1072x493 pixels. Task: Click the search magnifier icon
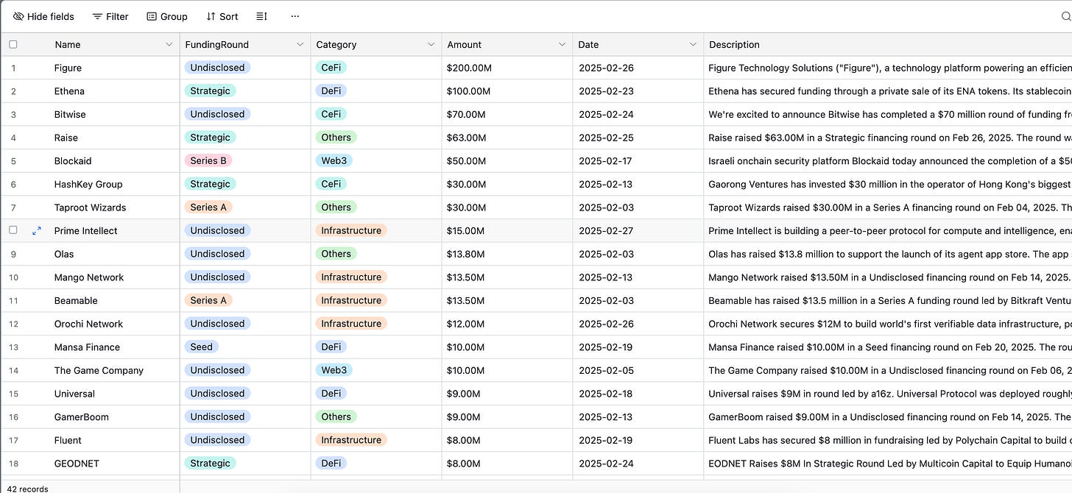[x=1068, y=16]
